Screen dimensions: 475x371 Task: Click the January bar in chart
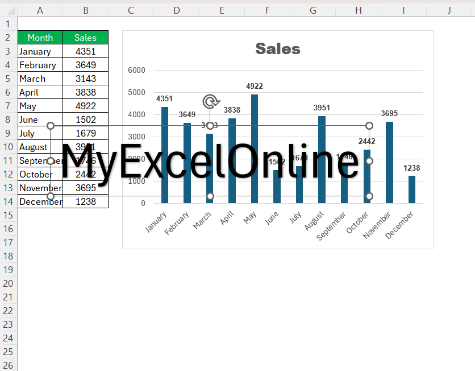(165, 155)
